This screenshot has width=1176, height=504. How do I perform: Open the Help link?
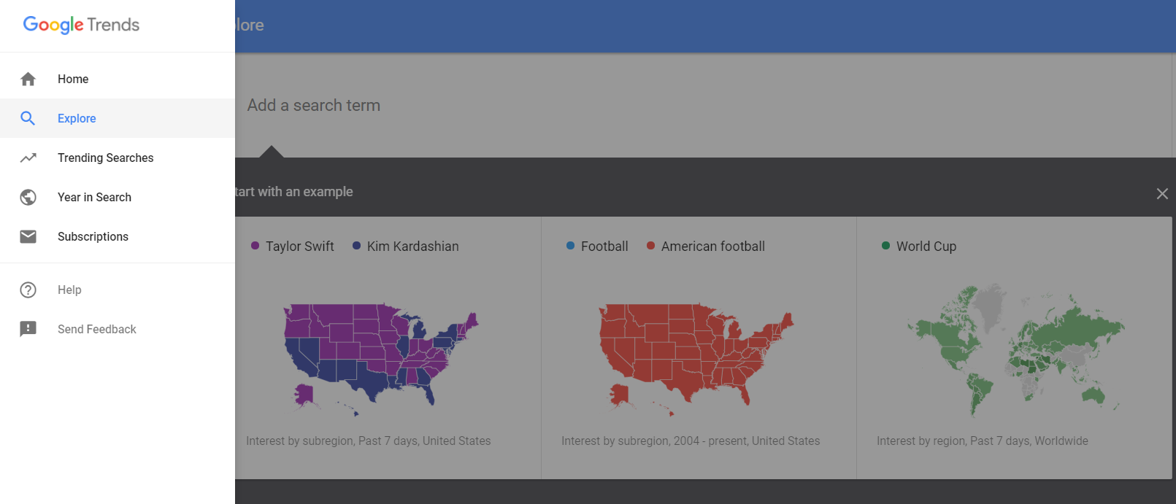[69, 290]
